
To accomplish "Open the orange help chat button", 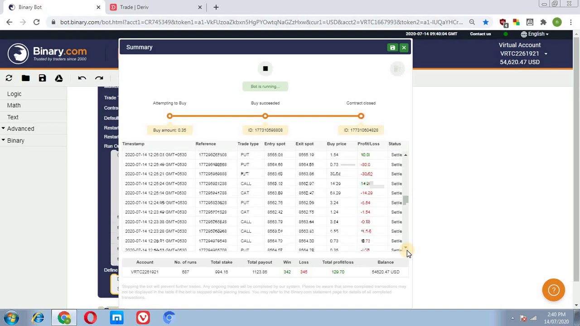I will click(553, 290).
